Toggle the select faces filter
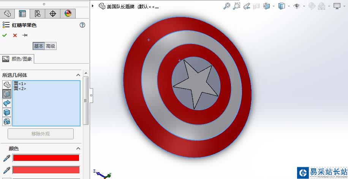348x179 pixels. pyautogui.click(x=7, y=94)
